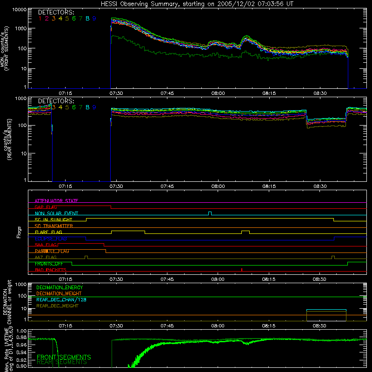The width and height of the screenshot is (372, 372).
Task: Select 08:30 tick under rear segments plot
Action: point(320,186)
